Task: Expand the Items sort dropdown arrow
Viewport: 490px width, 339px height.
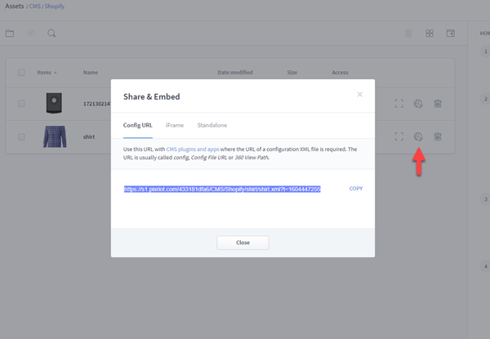Action: coord(56,73)
